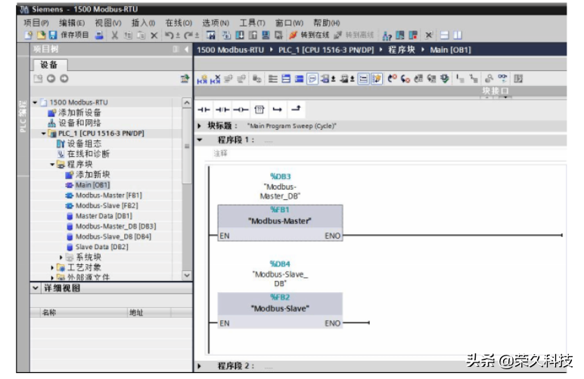Collapse the PLC_1 [CPU 1516-3 PN/DP] node
Viewport: 584px width, 379px height.
(x=44, y=134)
